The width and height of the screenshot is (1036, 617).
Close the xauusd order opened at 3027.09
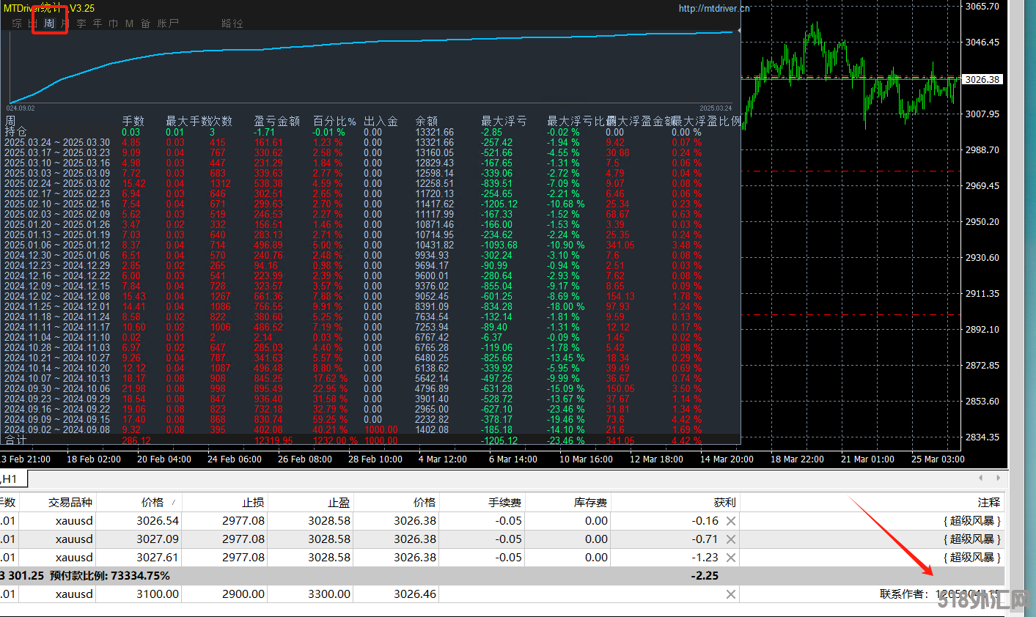[x=730, y=539]
